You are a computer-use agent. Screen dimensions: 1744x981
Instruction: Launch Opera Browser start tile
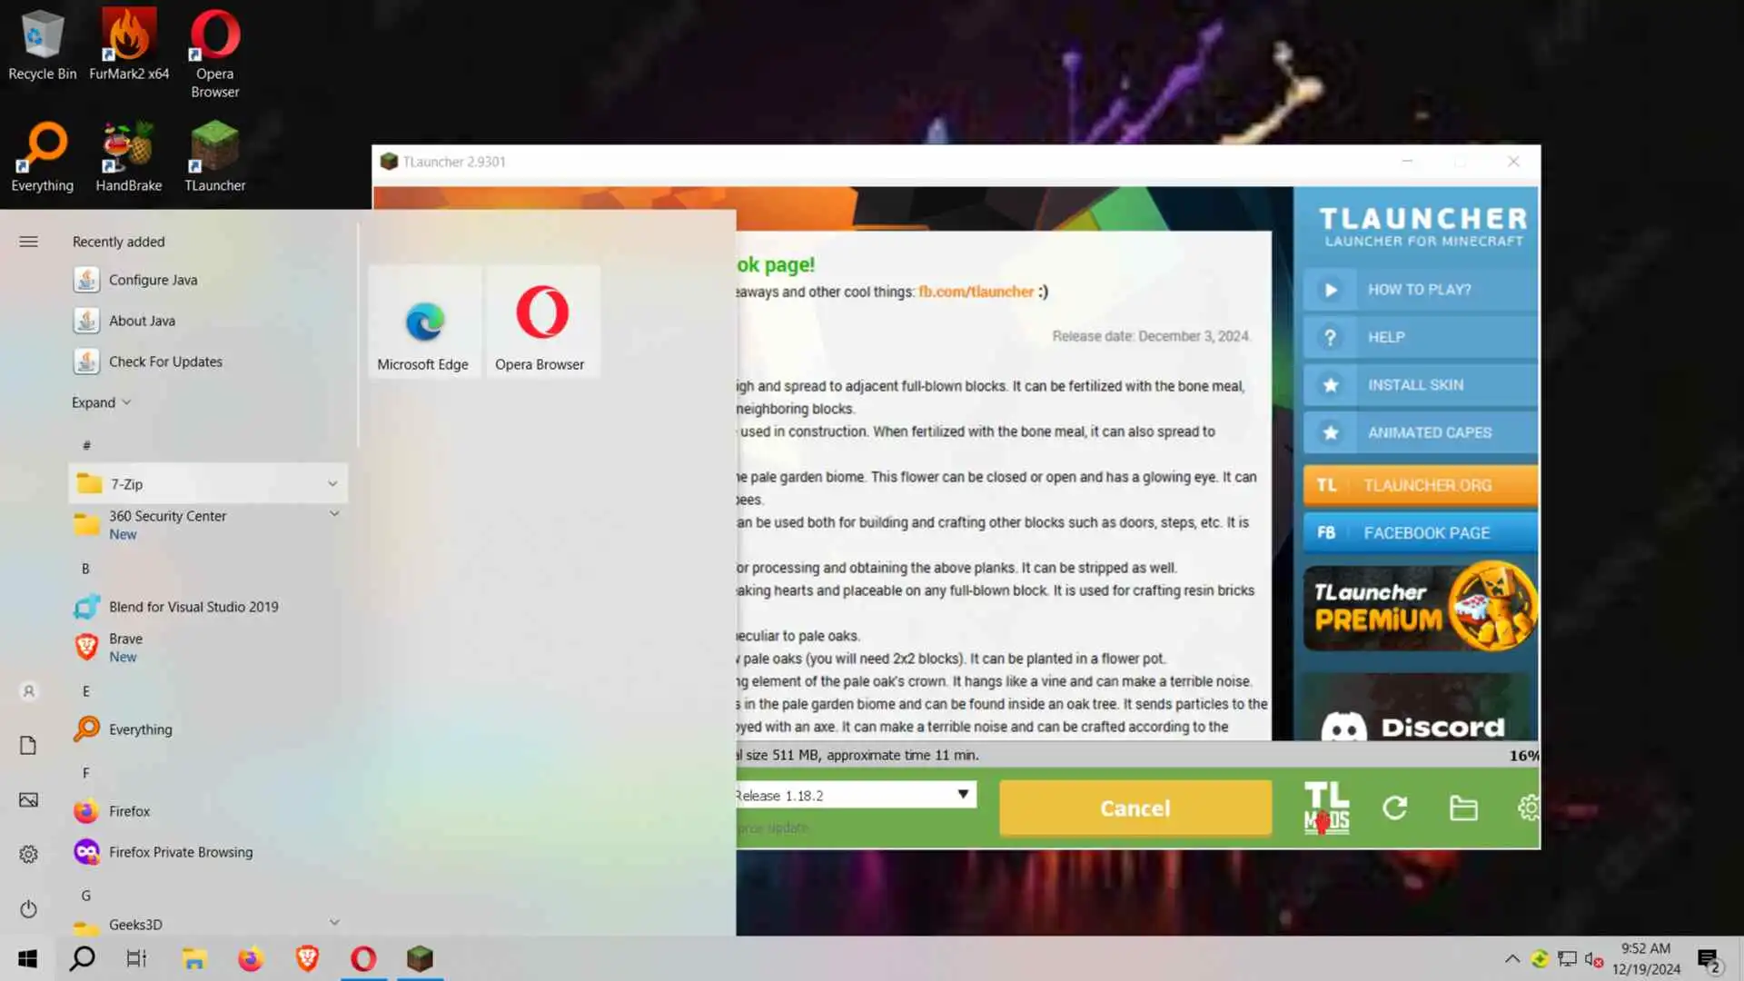[541, 323]
